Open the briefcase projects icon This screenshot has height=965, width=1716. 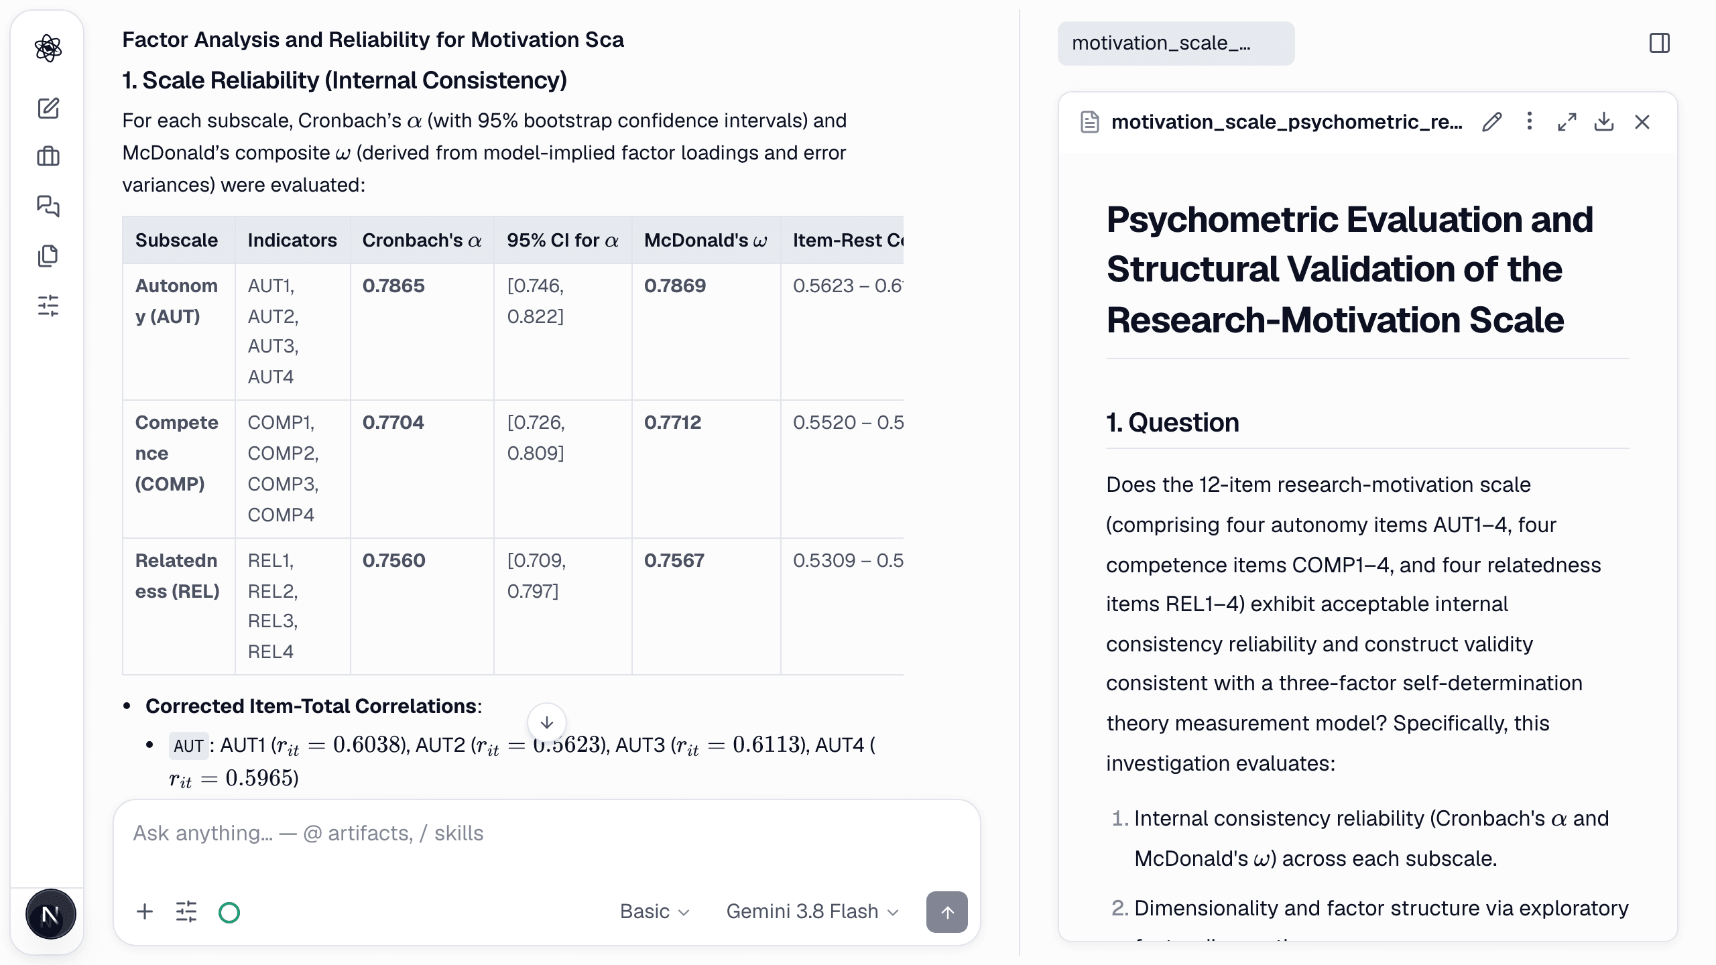48,157
